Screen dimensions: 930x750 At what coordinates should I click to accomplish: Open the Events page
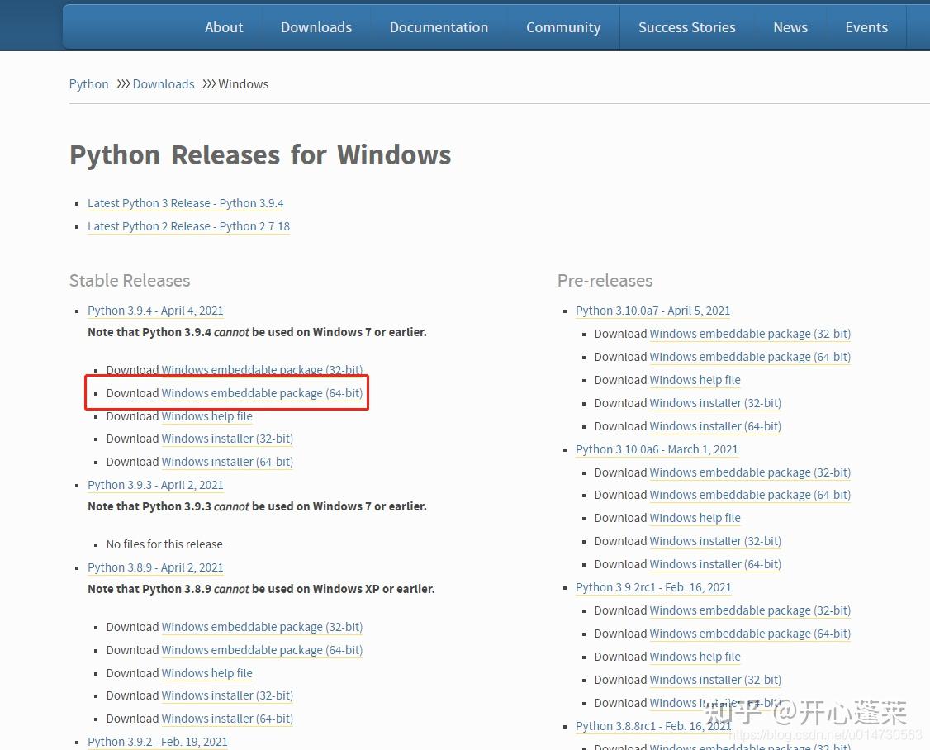point(866,27)
